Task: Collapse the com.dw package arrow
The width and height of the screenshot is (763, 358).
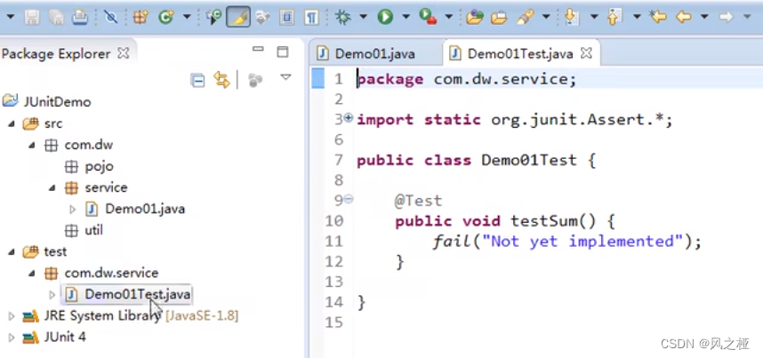Action: click(32, 145)
